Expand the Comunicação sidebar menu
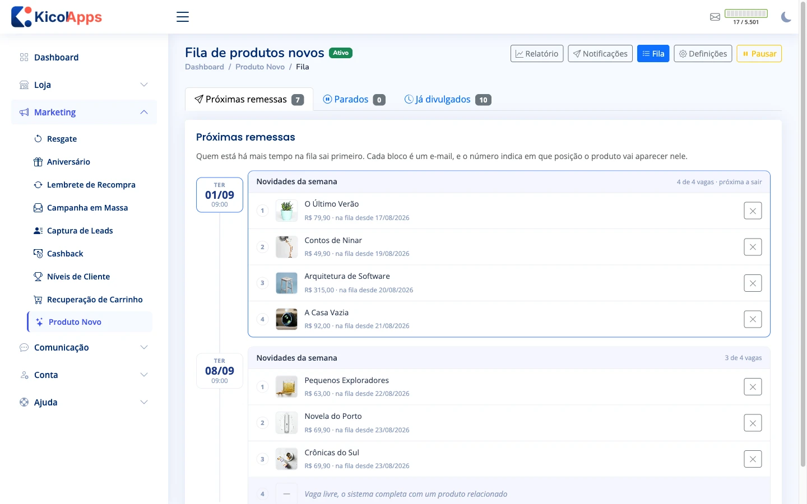807x504 pixels. coord(84,347)
